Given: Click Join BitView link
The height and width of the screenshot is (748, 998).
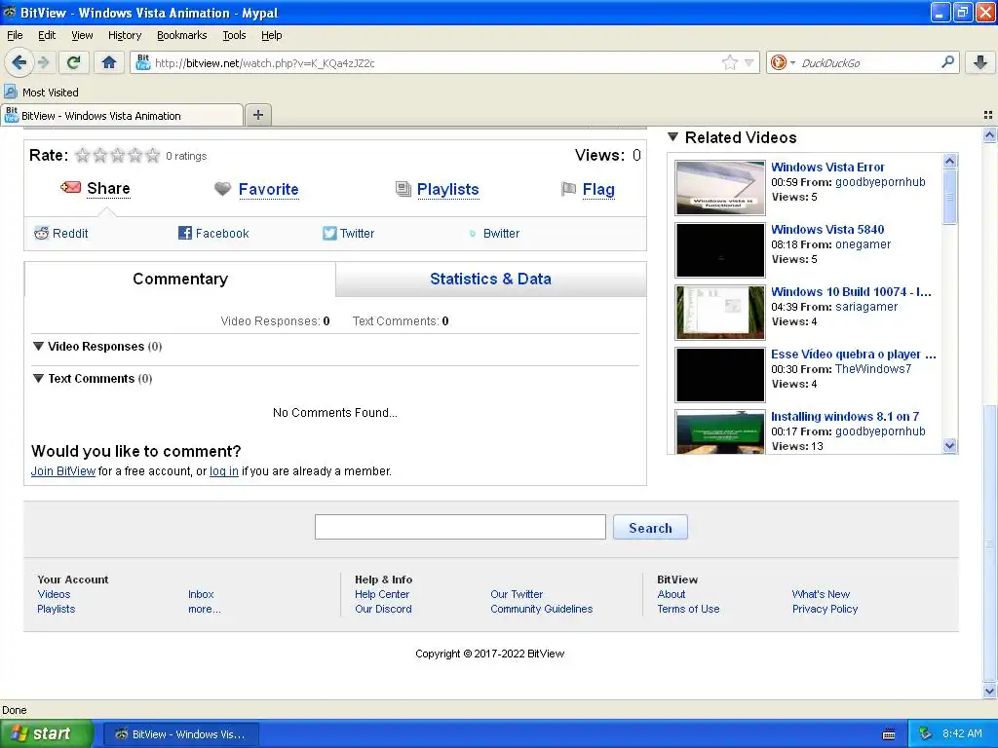Looking at the screenshot, I should click(63, 470).
